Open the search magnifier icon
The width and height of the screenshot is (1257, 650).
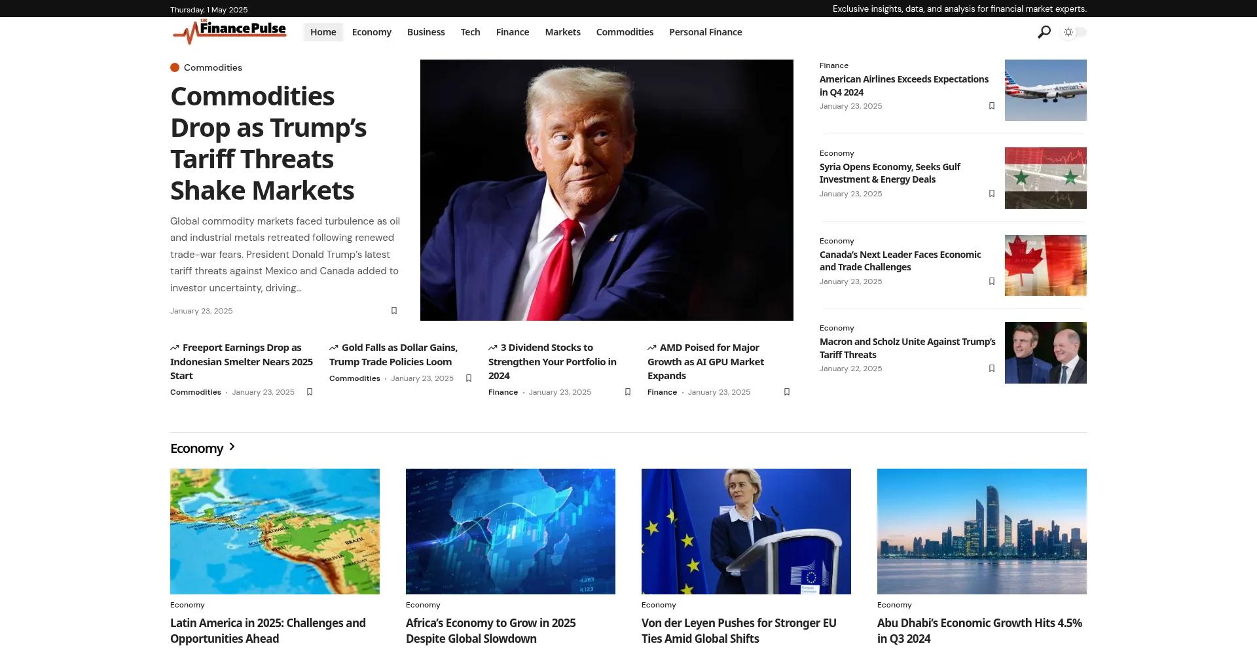1044,32
